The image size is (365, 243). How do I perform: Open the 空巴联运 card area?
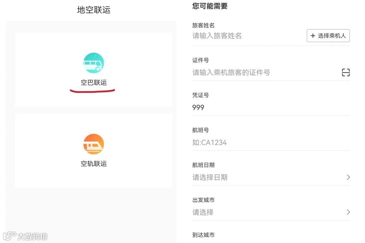tap(94, 70)
